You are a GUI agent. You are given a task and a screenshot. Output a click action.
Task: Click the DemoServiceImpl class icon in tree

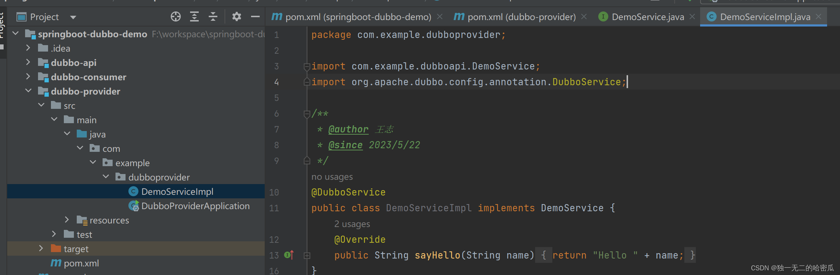[133, 192]
